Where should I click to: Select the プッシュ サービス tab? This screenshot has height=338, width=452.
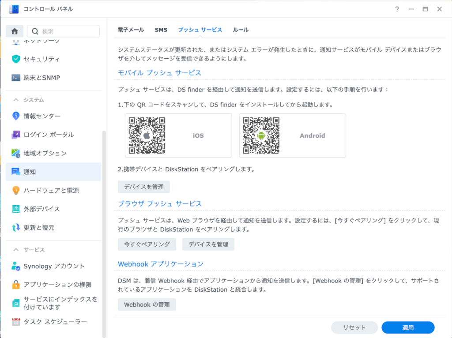pyautogui.click(x=200, y=30)
